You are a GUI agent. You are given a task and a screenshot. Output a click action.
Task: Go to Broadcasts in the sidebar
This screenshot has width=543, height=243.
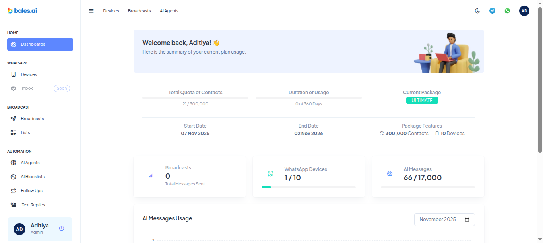tap(40, 119)
